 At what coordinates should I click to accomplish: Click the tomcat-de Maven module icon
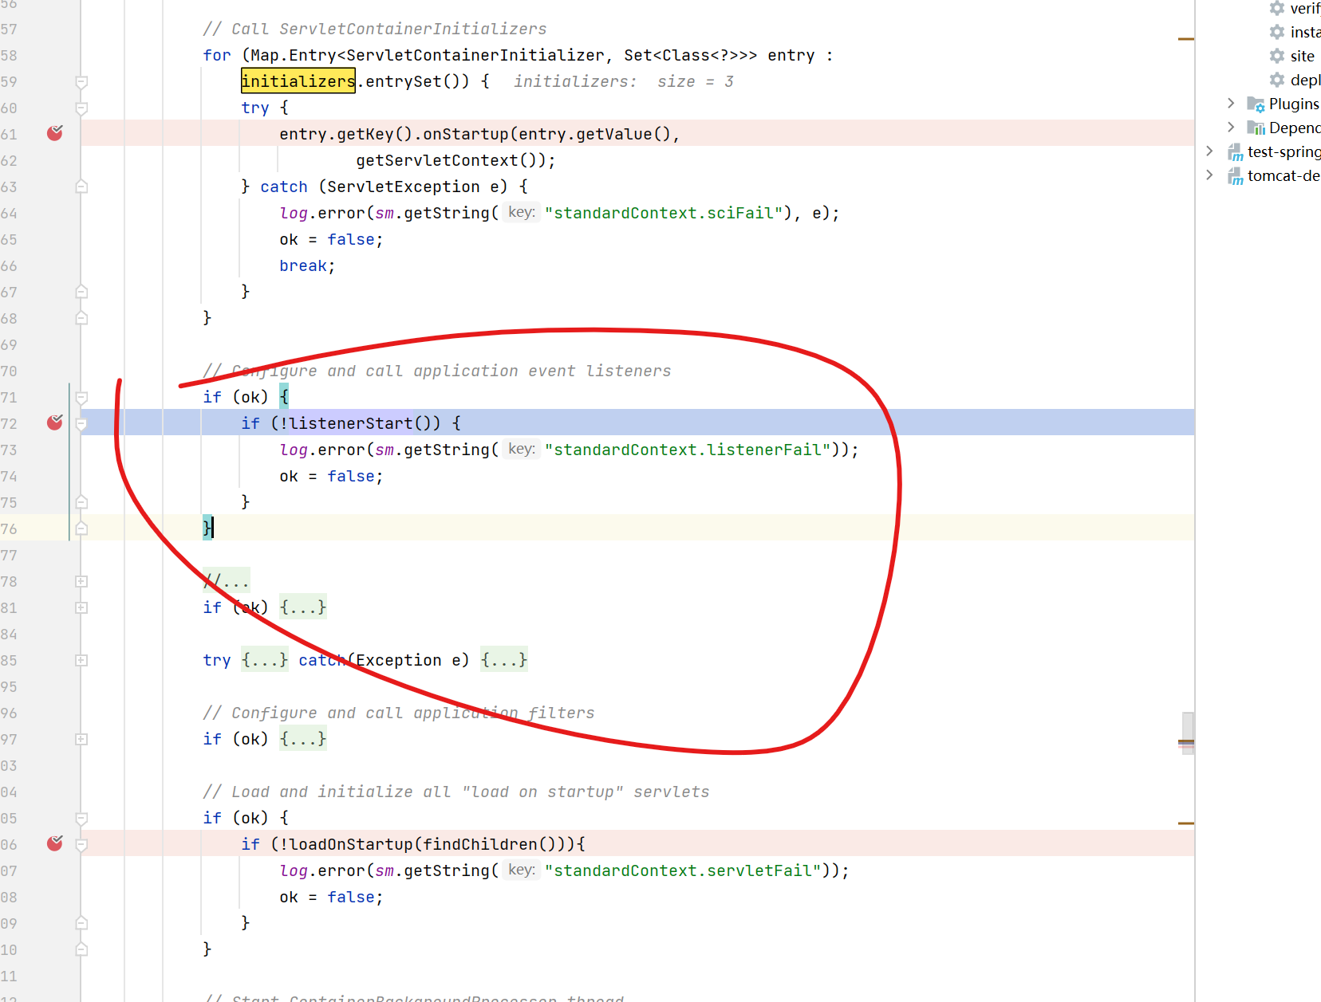coord(1236,176)
